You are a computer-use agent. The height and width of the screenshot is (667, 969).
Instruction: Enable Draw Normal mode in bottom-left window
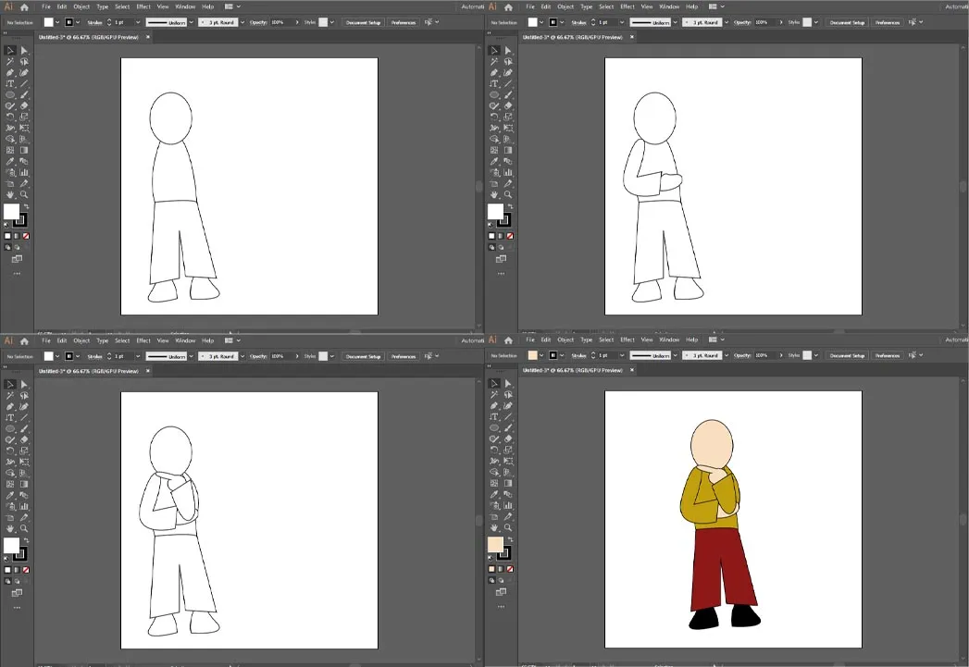pyautogui.click(x=8, y=581)
